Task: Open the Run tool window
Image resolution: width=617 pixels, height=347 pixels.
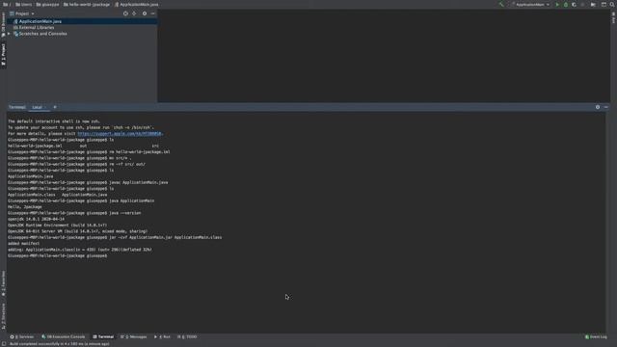Action: (162, 336)
